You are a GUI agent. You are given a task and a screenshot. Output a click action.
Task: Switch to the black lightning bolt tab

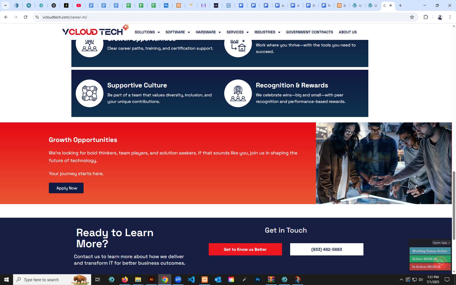point(66,5)
